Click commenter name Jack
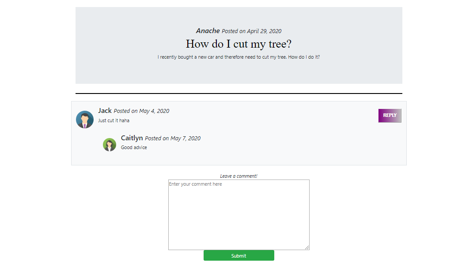The width and height of the screenshot is (458, 262). tap(105, 111)
